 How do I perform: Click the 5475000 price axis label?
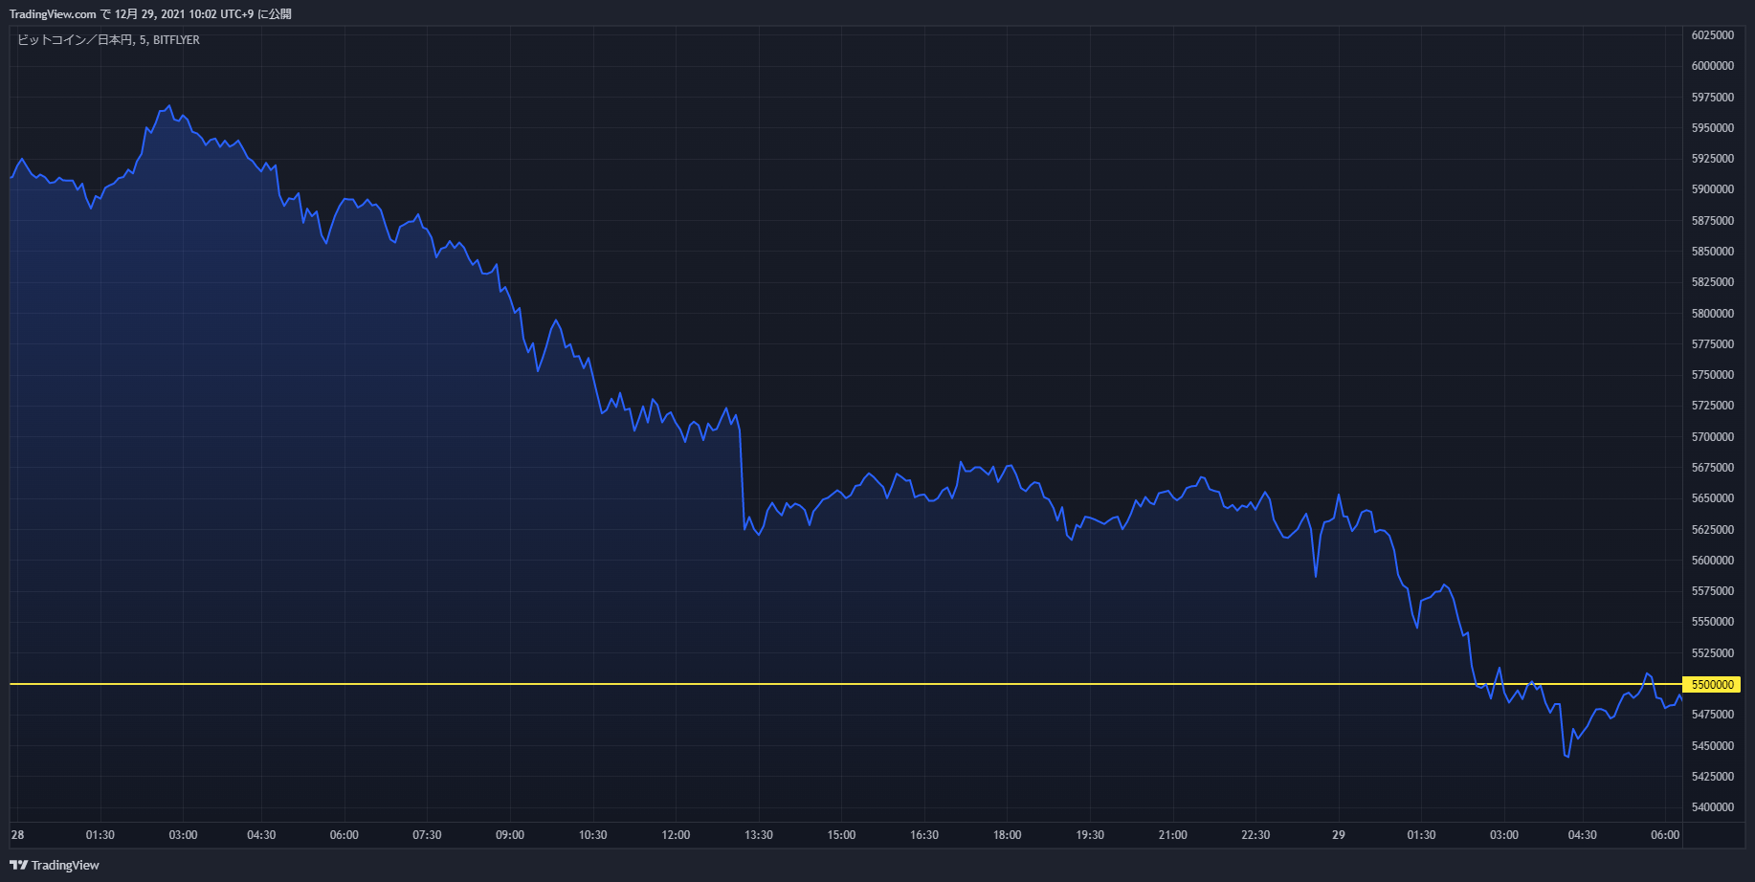1712,715
